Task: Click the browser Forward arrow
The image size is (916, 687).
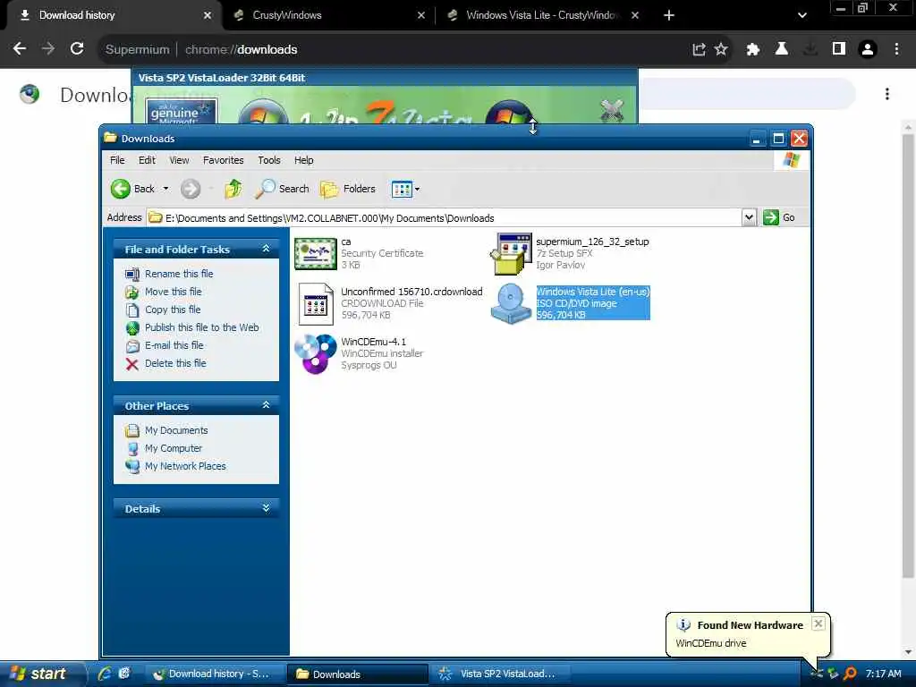Action: (x=48, y=49)
